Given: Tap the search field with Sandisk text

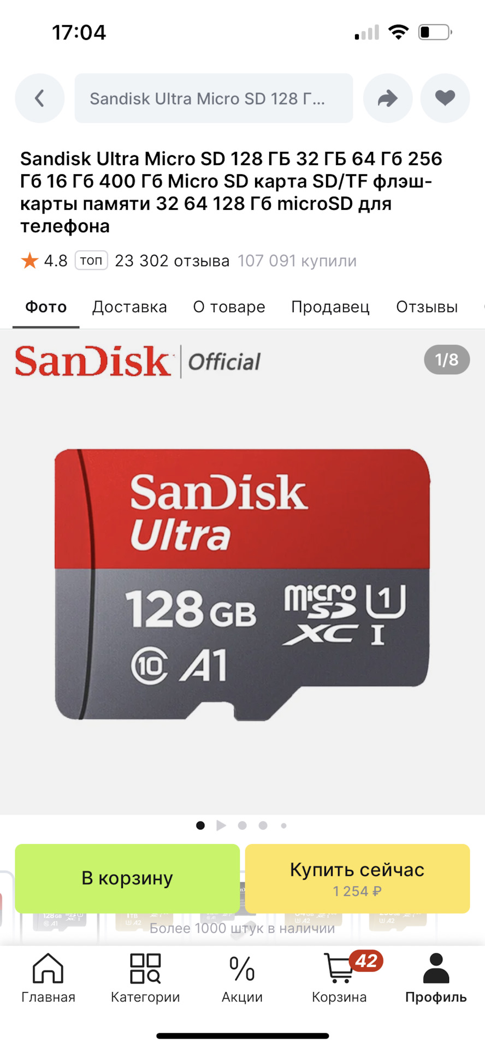Looking at the screenshot, I should (x=214, y=98).
